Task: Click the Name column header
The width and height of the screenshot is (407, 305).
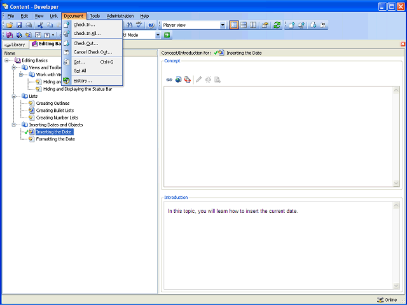Action: [79, 53]
